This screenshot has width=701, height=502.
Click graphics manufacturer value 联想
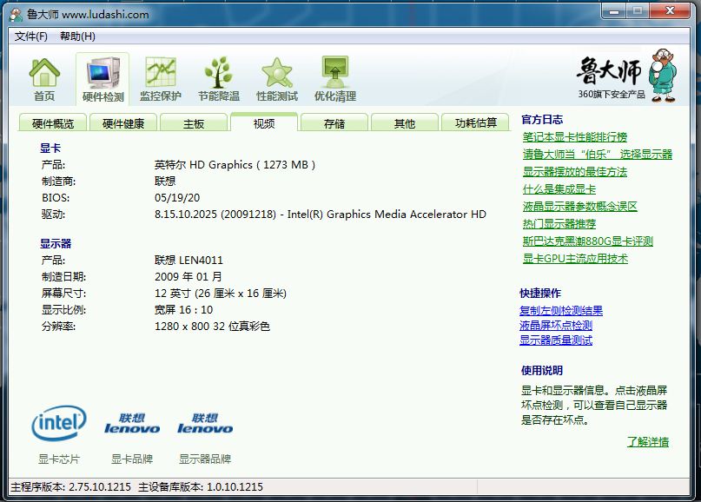pyautogui.click(x=165, y=182)
